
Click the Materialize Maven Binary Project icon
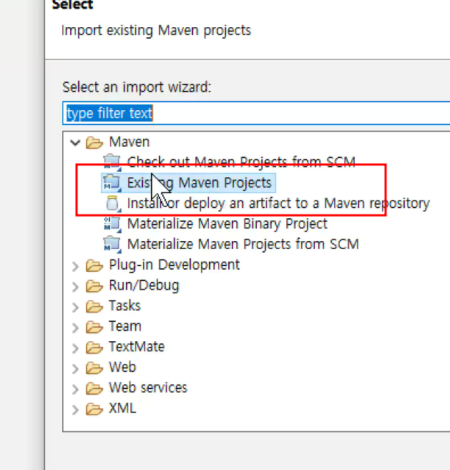tap(112, 224)
